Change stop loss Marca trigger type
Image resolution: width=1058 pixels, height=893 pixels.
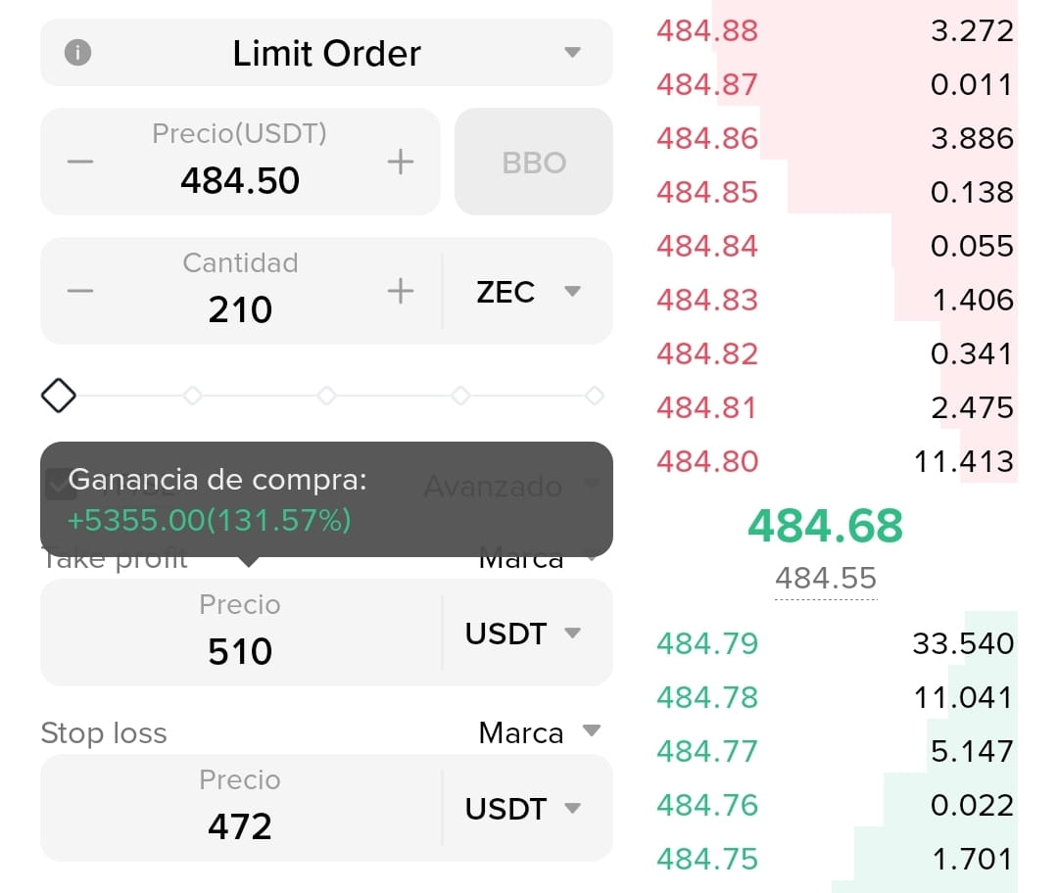[539, 732]
